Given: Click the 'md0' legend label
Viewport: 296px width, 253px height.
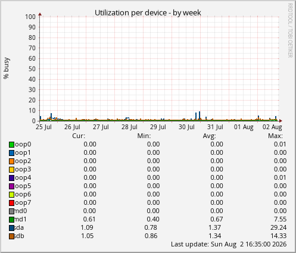Looking at the screenshot, I should coord(21,211).
